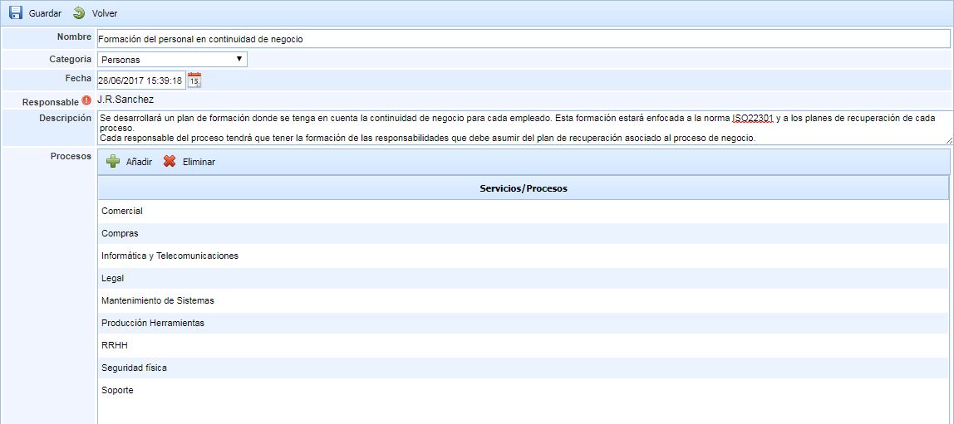The image size is (954, 424).
Task: Click the green plus Añadir icon
Action: [113, 162]
